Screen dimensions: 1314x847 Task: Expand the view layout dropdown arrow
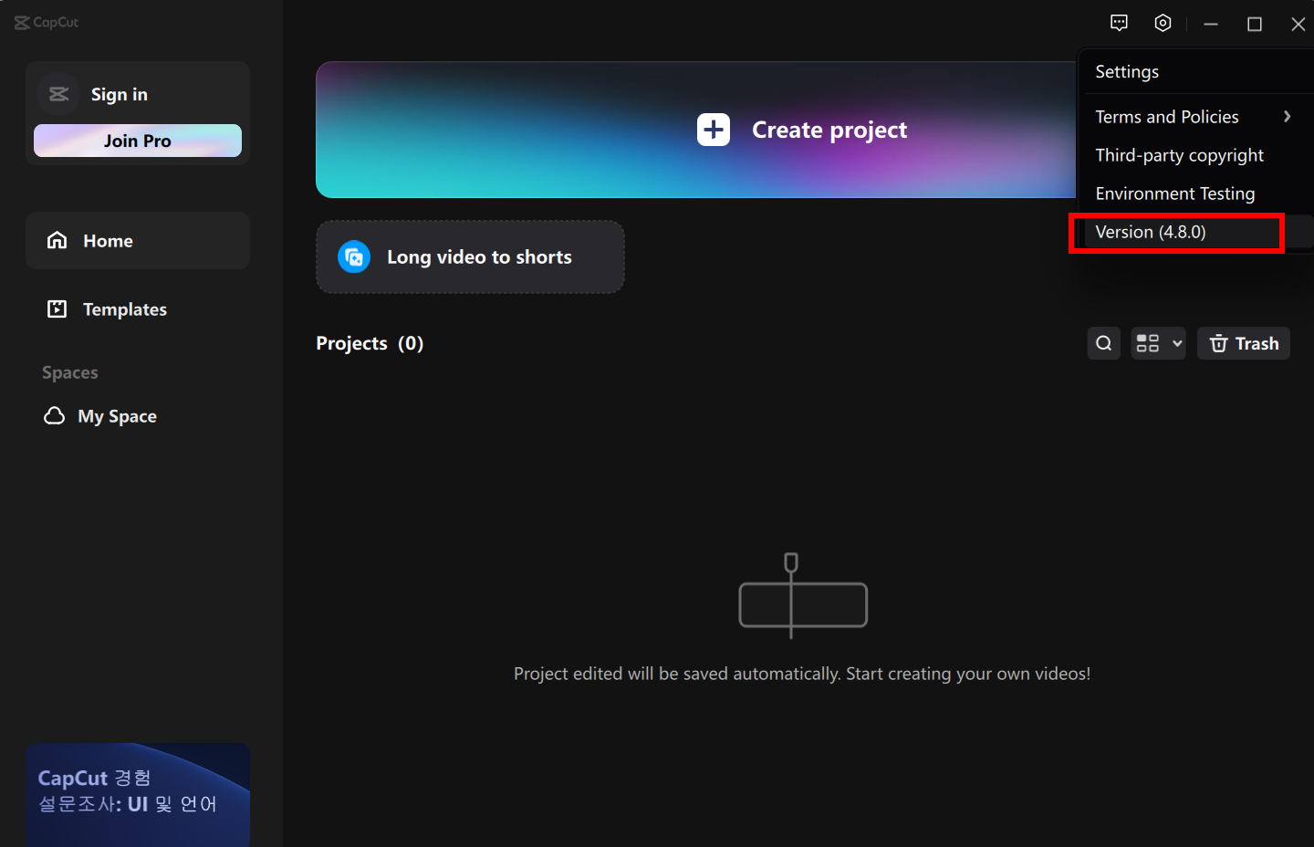point(1177,344)
